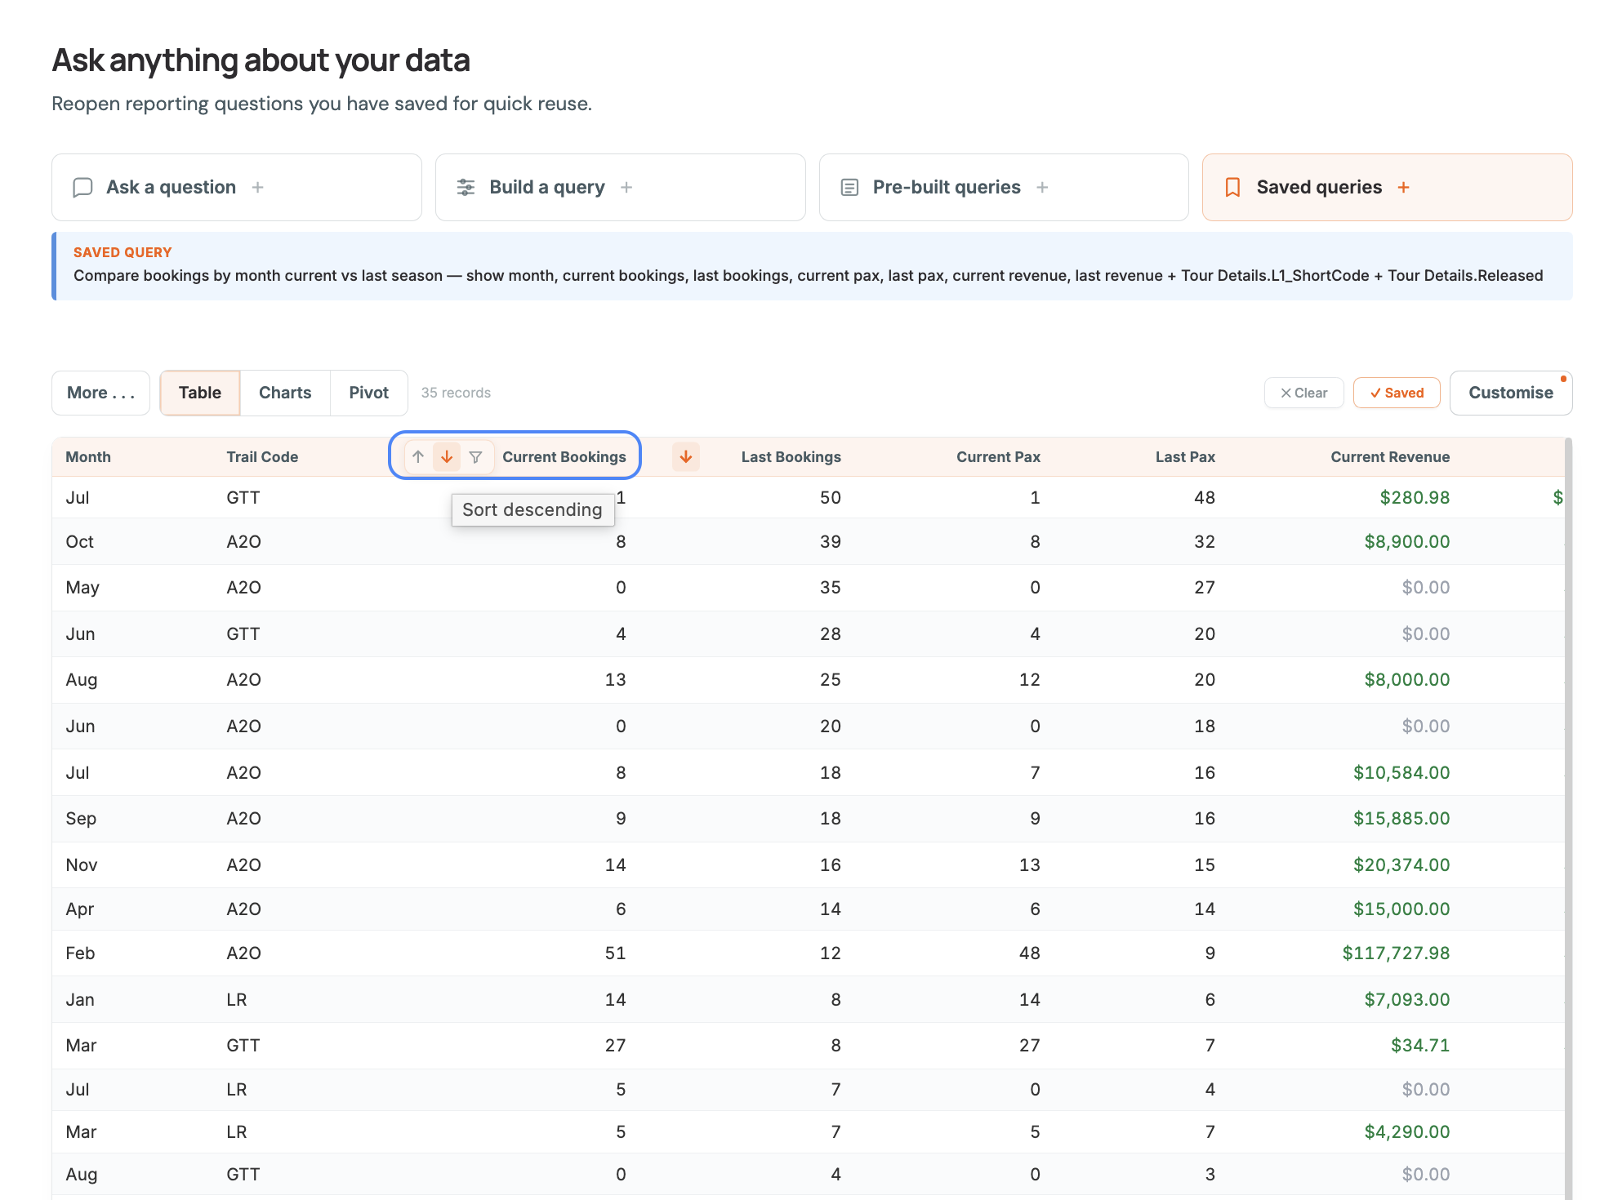This screenshot has width=1622, height=1200.
Task: Toggle the Saved checkmark button
Action: coord(1397,393)
